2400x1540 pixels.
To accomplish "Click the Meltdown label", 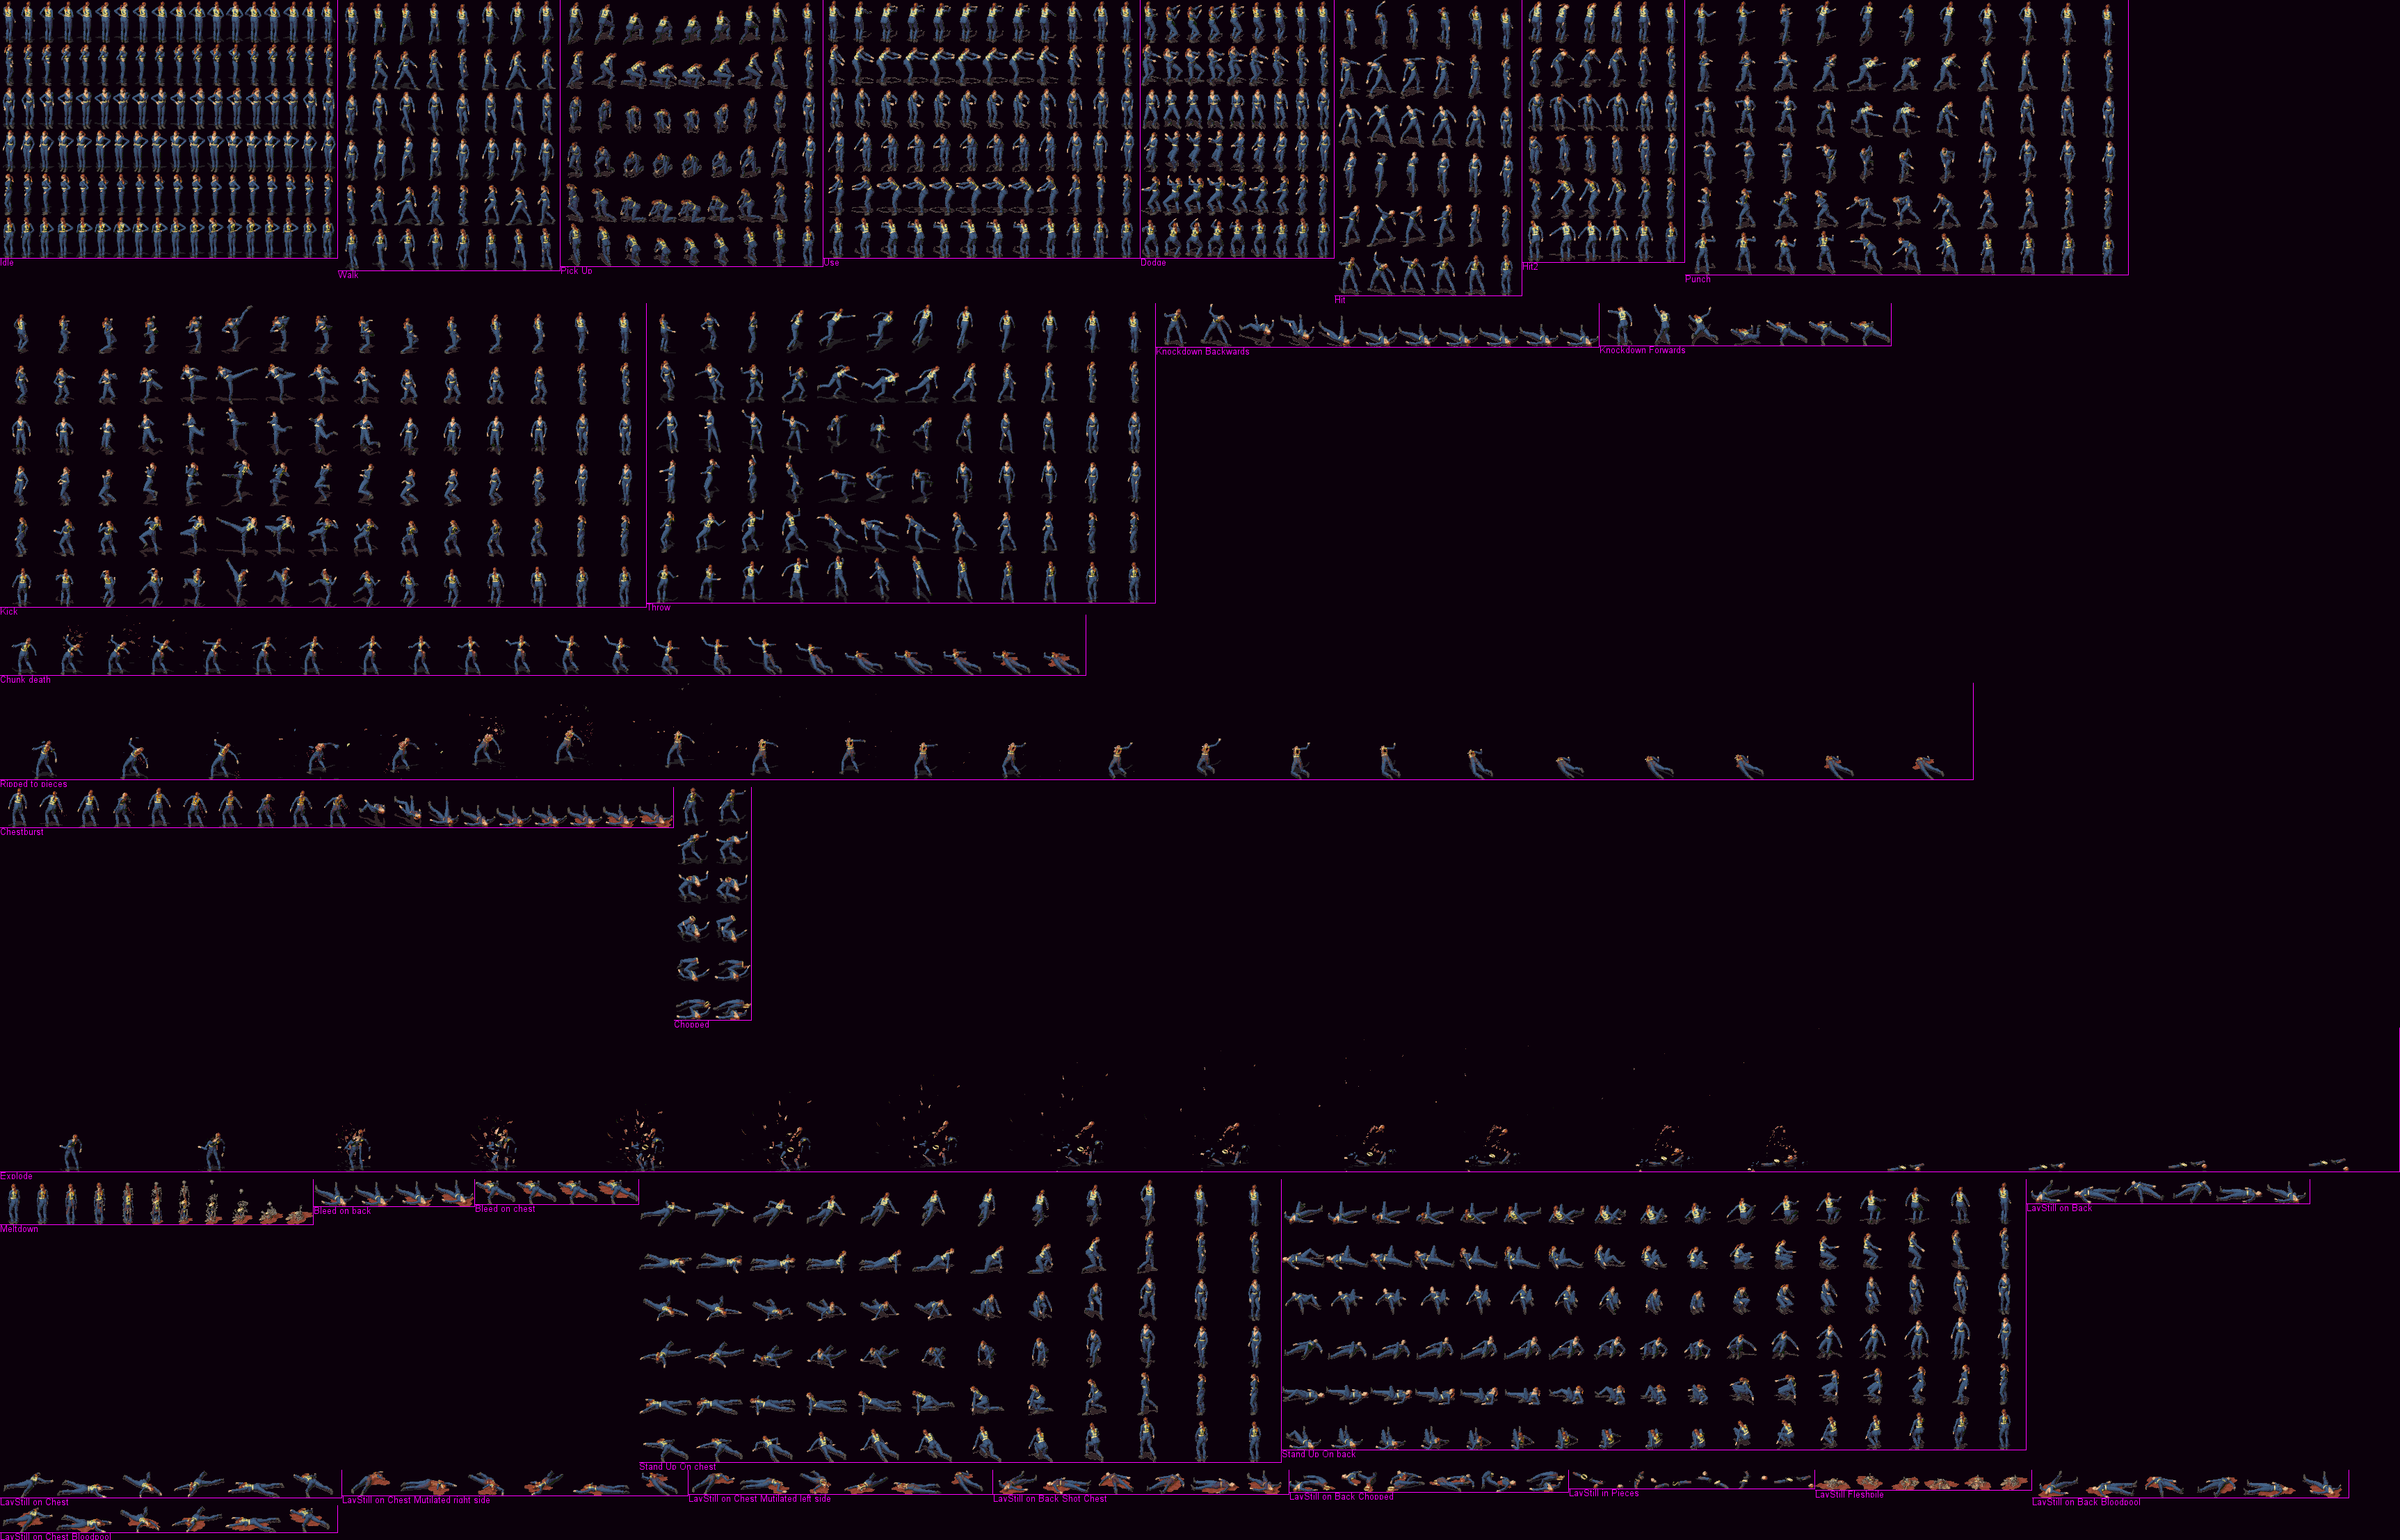I will (19, 1229).
